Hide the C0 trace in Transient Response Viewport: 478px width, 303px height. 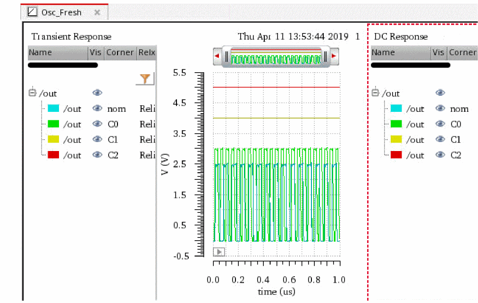pos(97,124)
